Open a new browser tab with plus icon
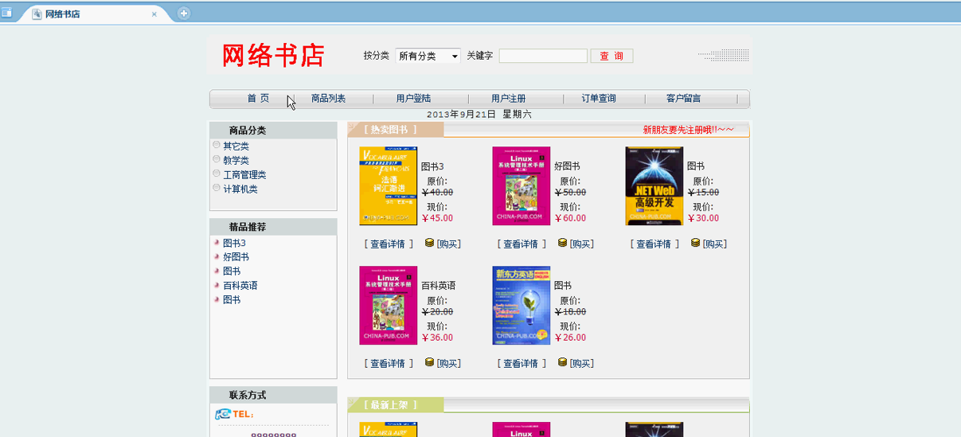The height and width of the screenshot is (437, 961). click(184, 14)
